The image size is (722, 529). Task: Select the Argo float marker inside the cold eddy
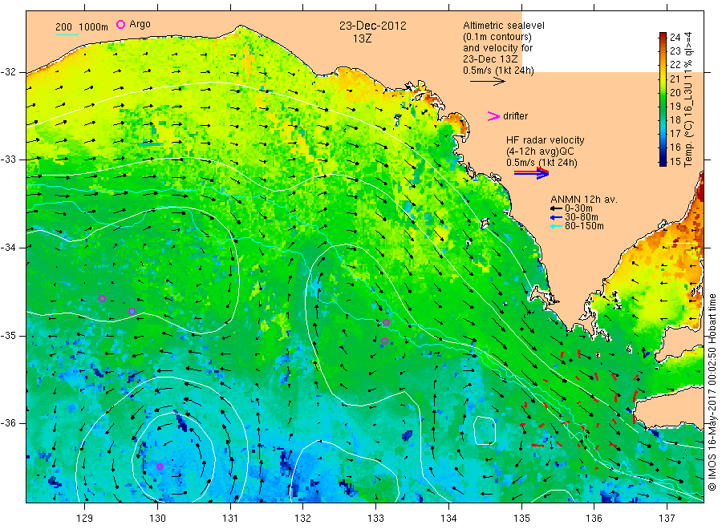(160, 467)
